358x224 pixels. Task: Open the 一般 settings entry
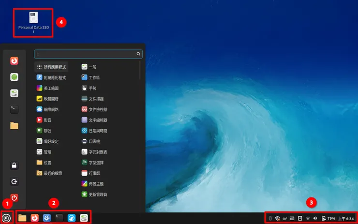[89, 67]
